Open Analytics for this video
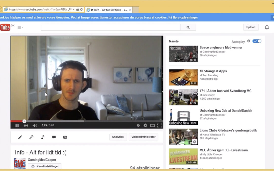This screenshot has height=171, width=274. (x=118, y=137)
